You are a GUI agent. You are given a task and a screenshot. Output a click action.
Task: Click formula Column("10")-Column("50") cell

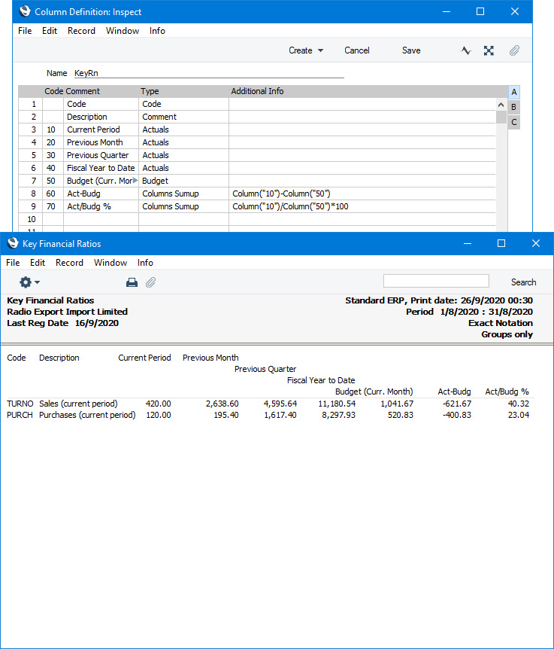pyautogui.click(x=362, y=193)
